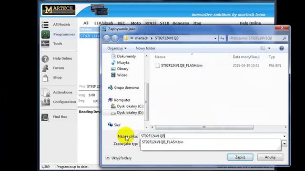
Task: Switch to the ST10 tab
Action: coord(164,23)
